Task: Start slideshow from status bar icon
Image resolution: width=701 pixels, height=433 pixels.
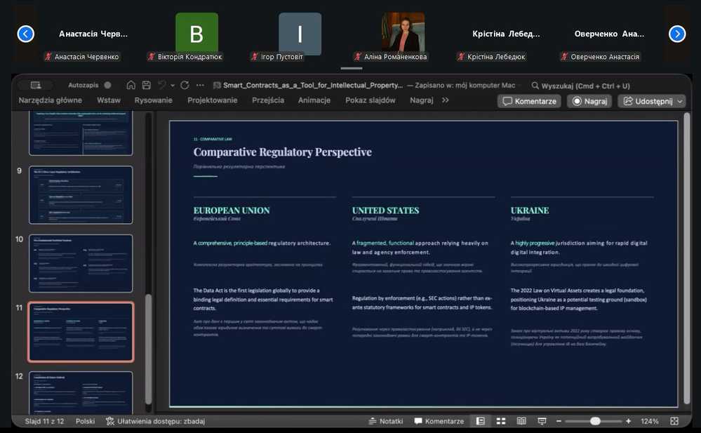Action: pos(542,421)
